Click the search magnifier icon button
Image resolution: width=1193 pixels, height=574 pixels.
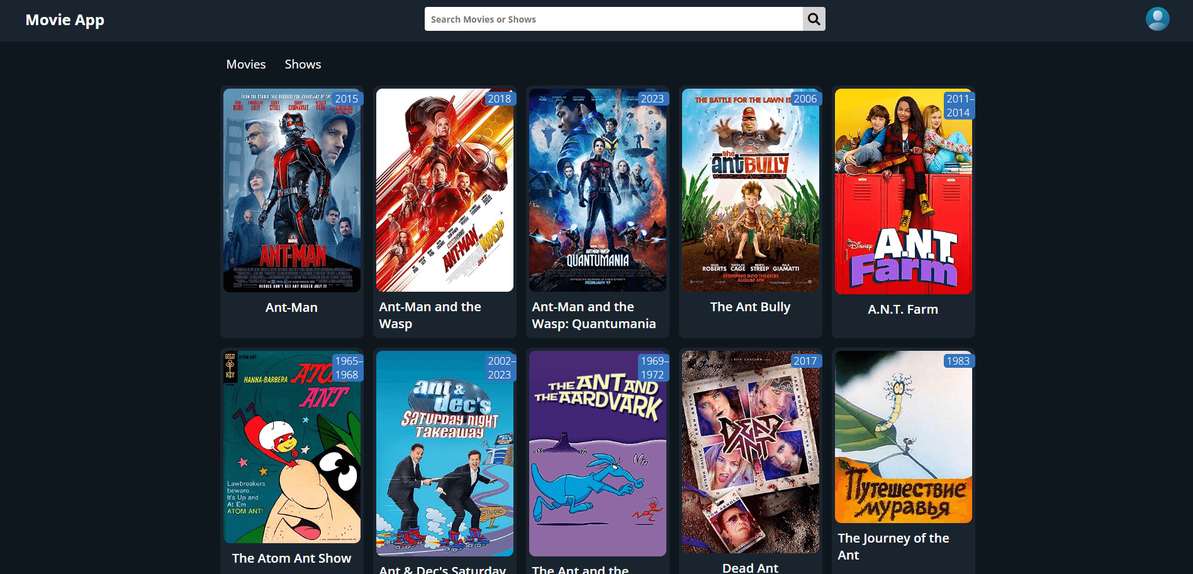tap(814, 19)
